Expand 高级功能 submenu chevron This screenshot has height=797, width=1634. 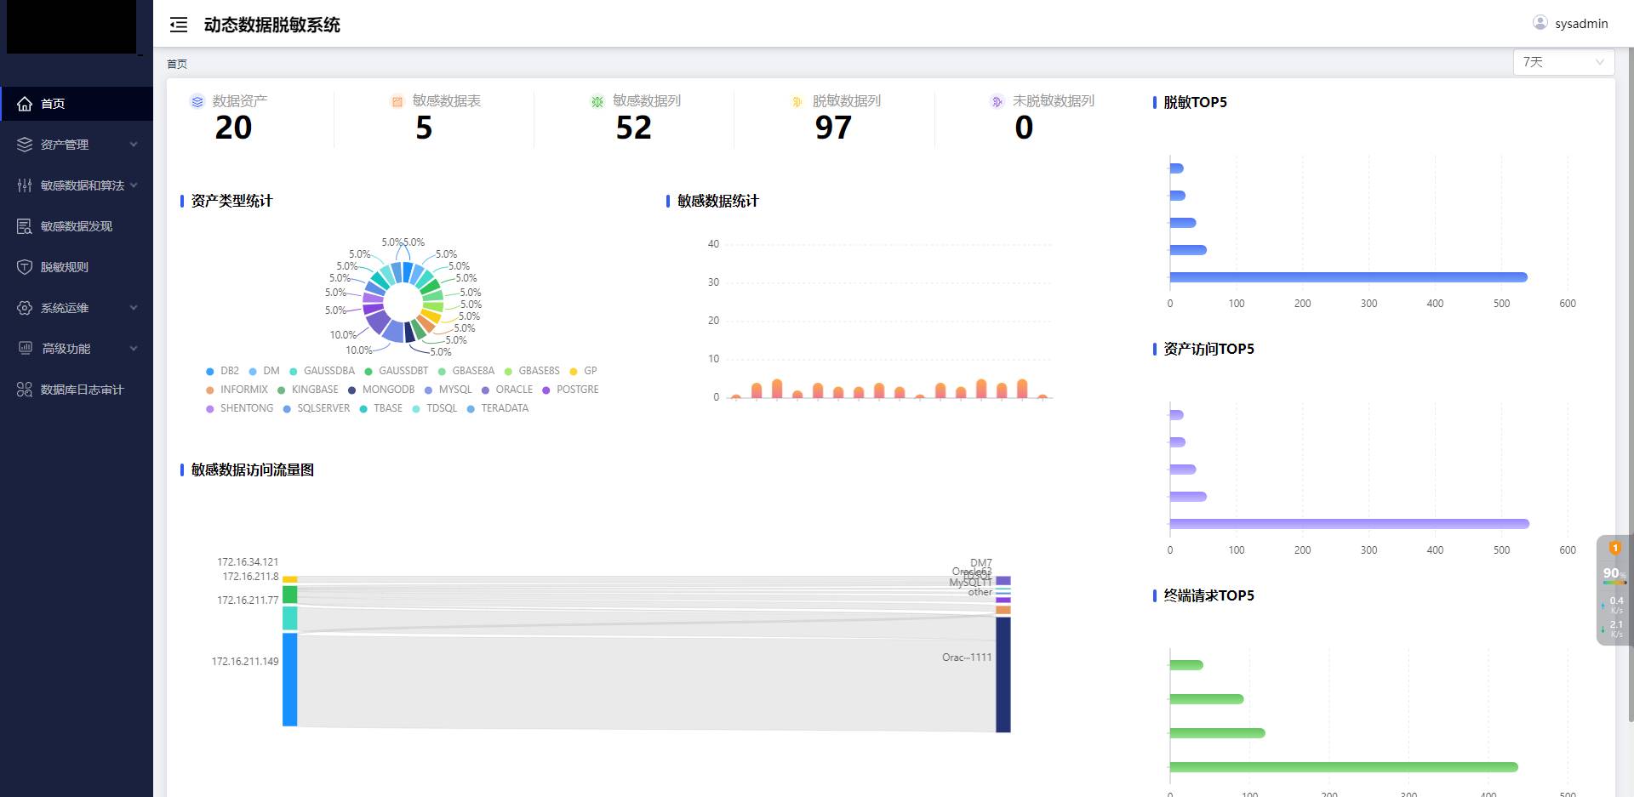point(134,349)
